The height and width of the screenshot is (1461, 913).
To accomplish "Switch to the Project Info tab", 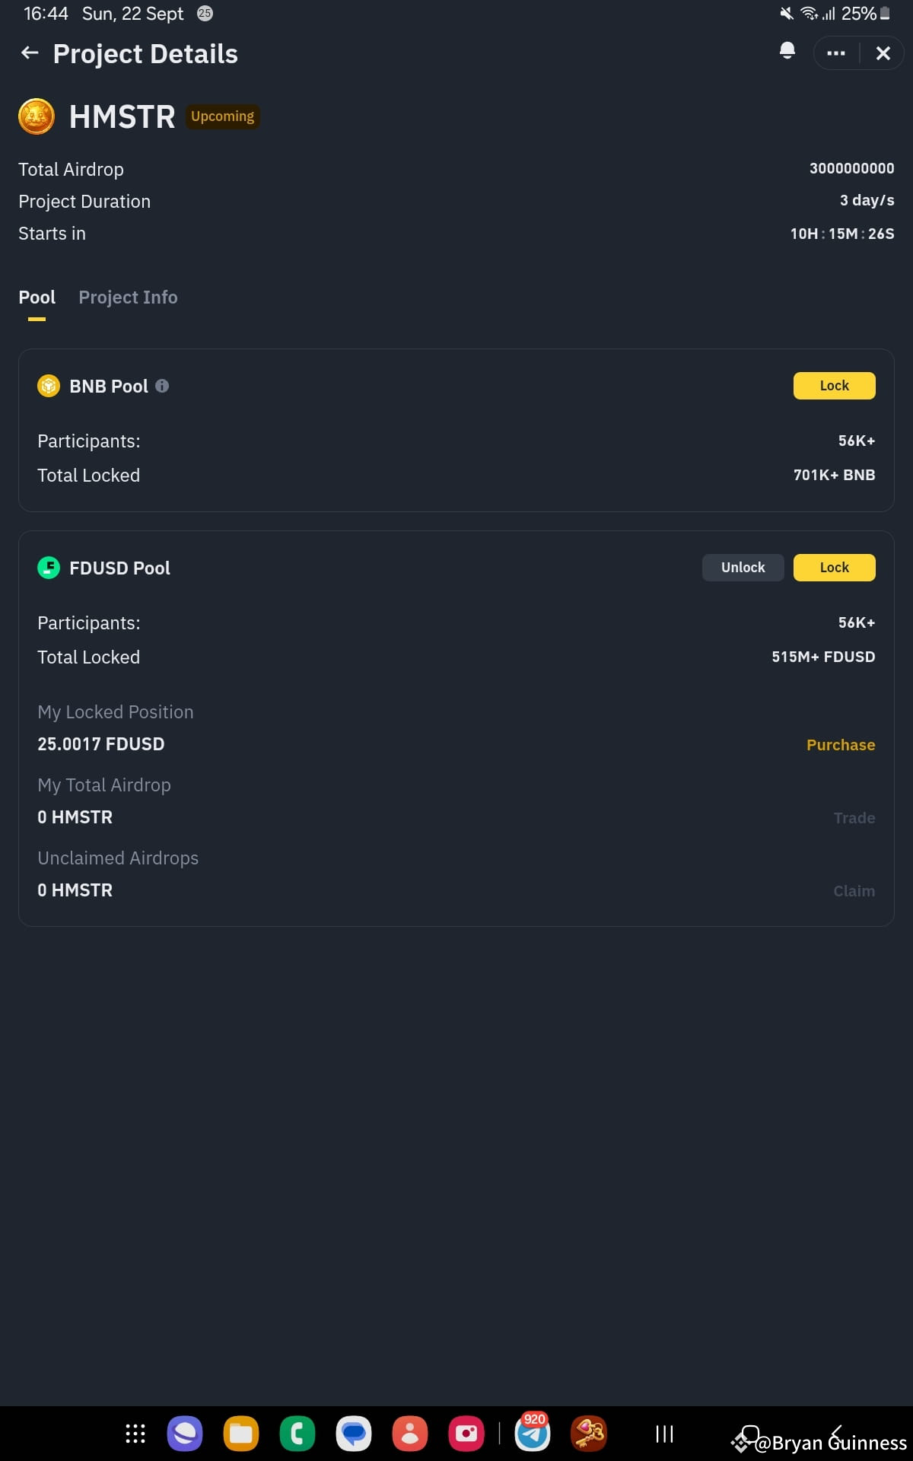I will tap(128, 298).
